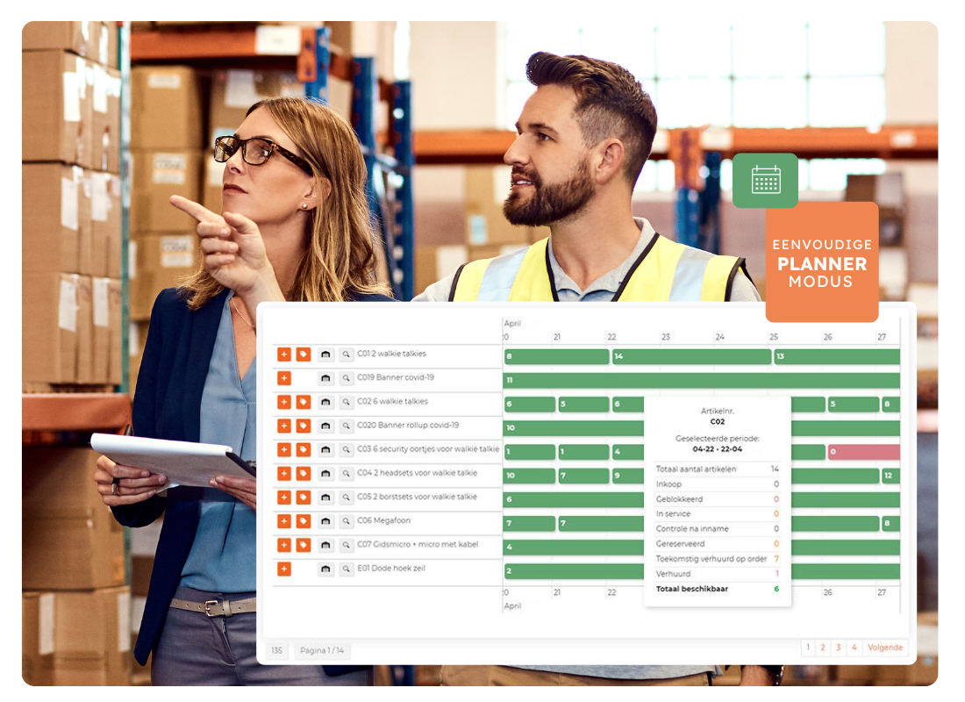Click the Pagina 1 / 14 indicator
This screenshot has height=702, width=965.
click(322, 650)
